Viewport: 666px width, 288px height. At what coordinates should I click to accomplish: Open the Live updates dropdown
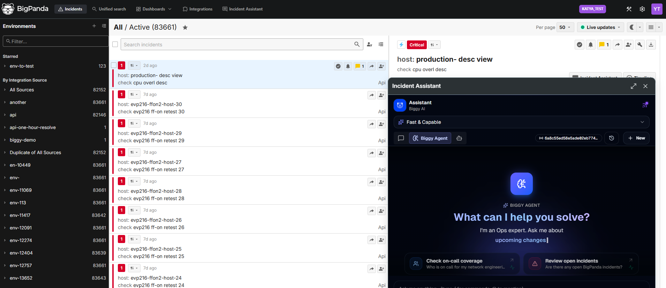click(x=600, y=27)
